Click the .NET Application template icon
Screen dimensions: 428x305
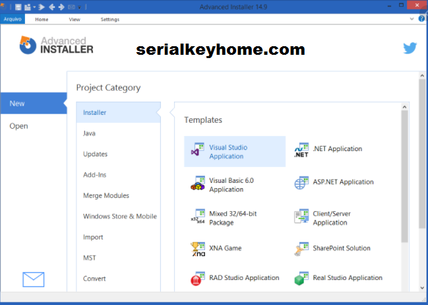click(301, 150)
